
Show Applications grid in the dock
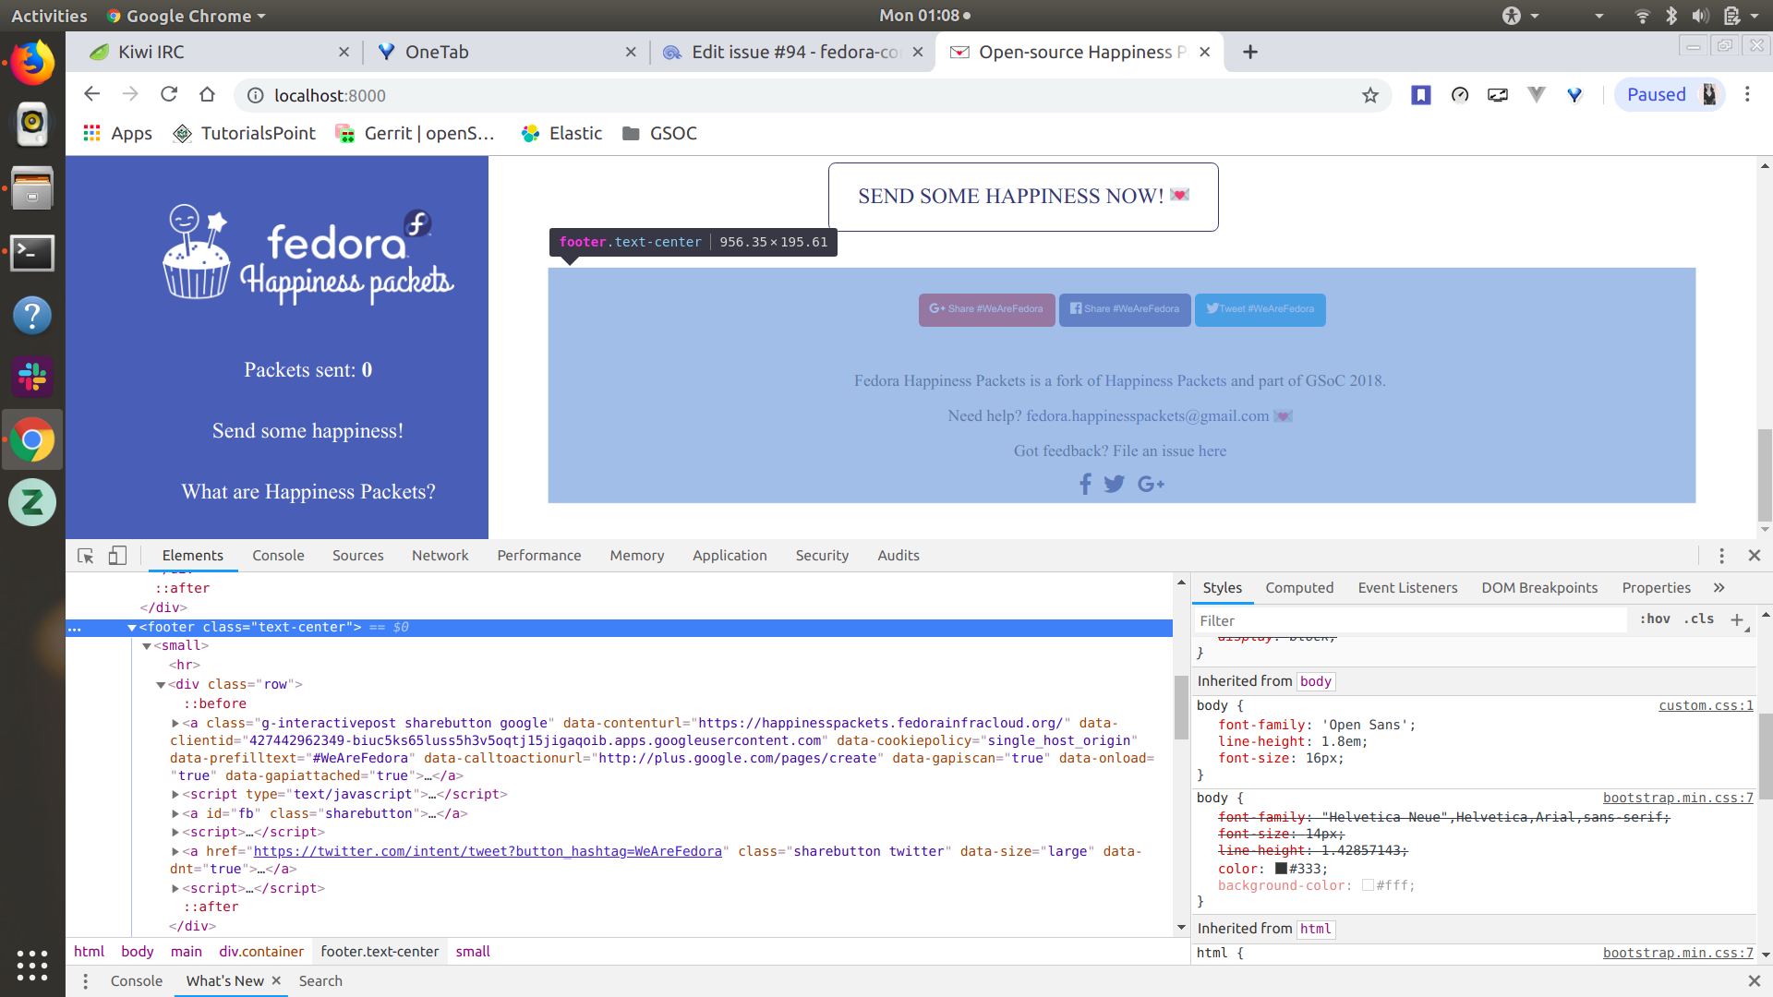[32, 965]
